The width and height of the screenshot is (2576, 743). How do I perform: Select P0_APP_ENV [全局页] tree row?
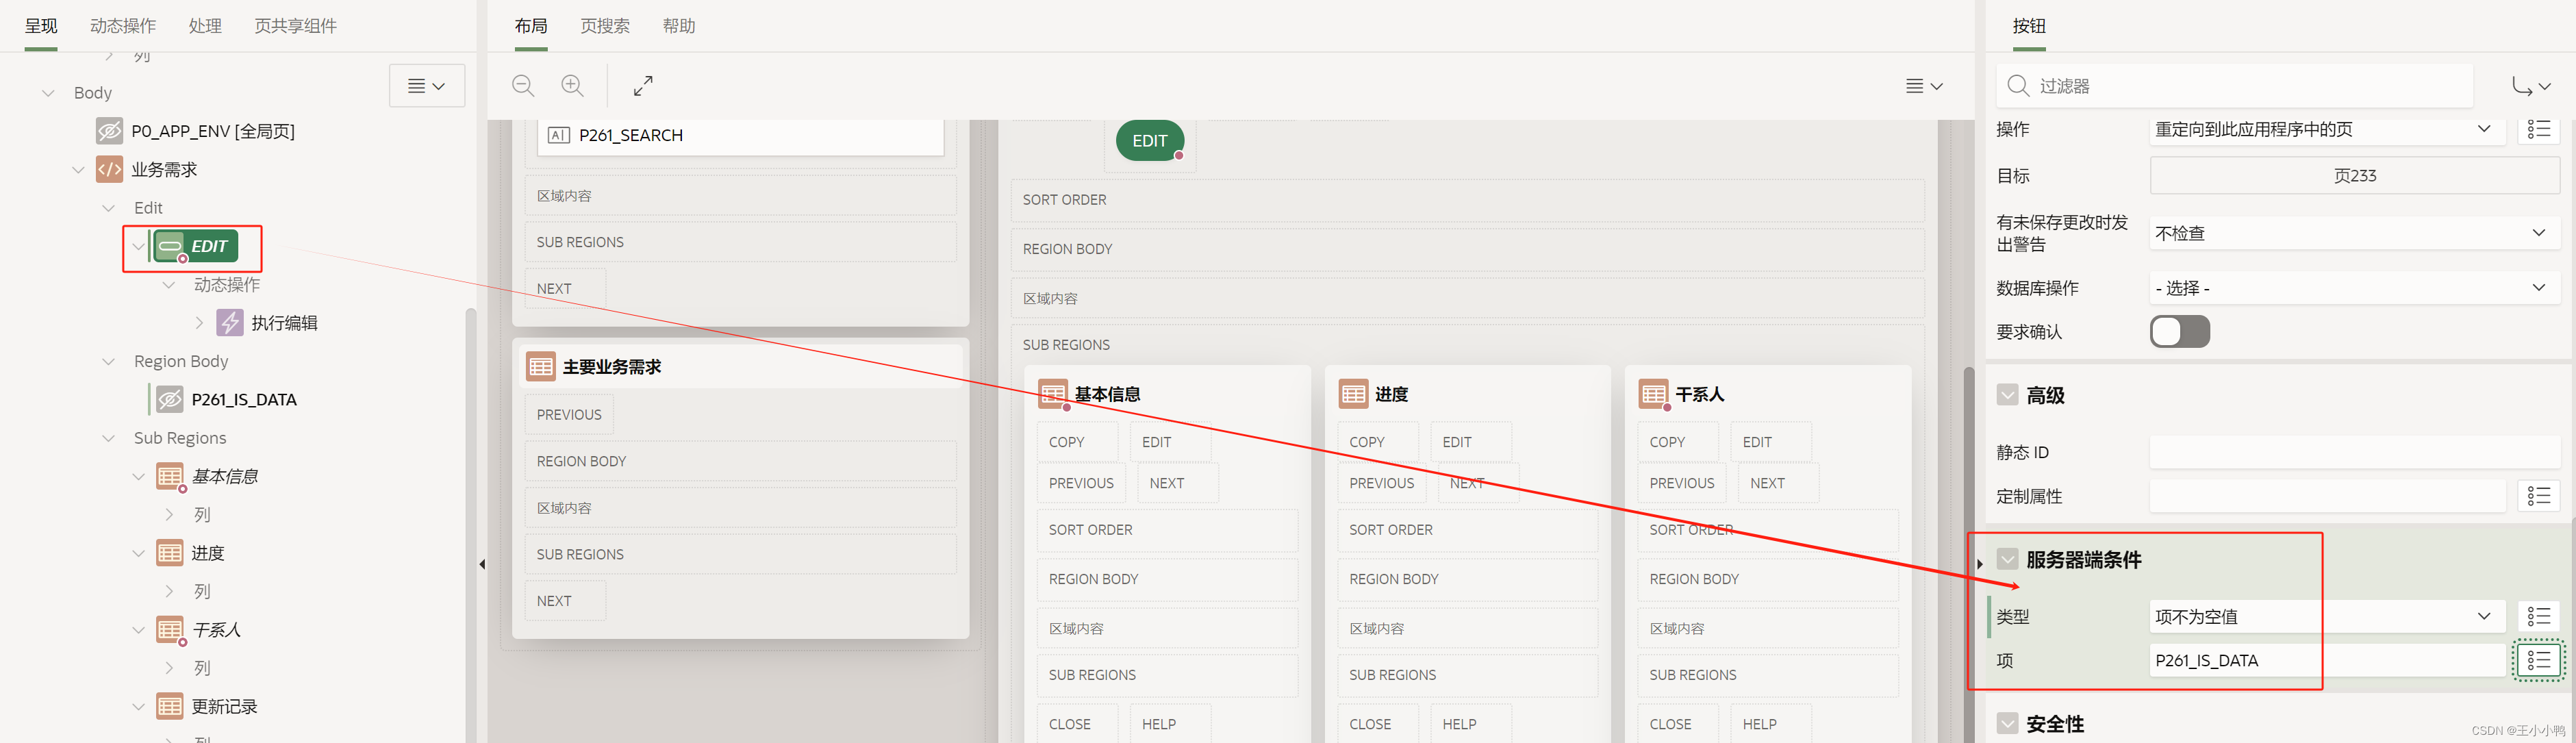pyautogui.click(x=213, y=131)
